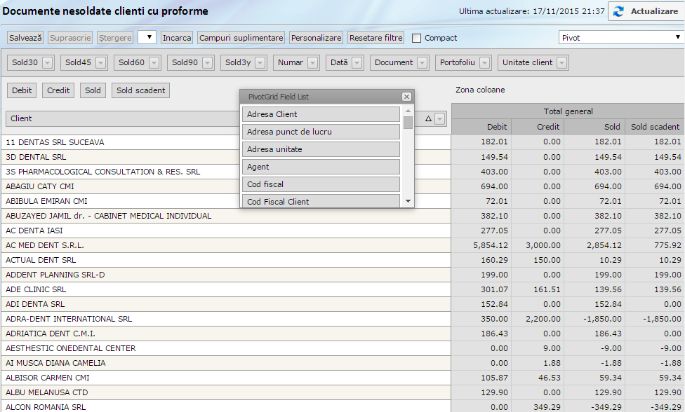
Task: Open the filter icon on Sold45 field
Action: [x=101, y=63]
